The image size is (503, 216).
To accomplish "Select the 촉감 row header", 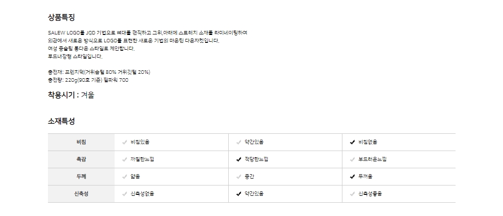I will click(81, 159).
